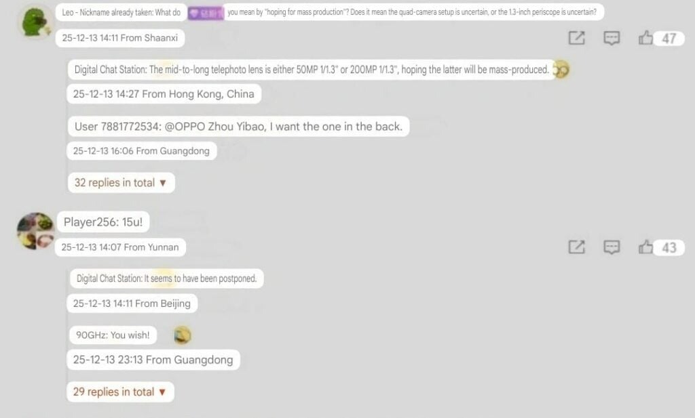The height and width of the screenshot is (418, 695).
Task: Click the emoji after mass-produced reply
Action: (561, 70)
